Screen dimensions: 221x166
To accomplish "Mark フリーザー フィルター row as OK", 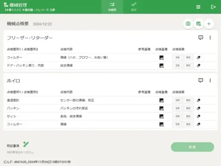I will click(x=177, y=57).
